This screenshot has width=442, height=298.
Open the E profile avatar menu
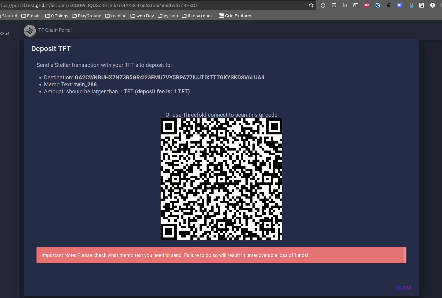tap(433, 5)
